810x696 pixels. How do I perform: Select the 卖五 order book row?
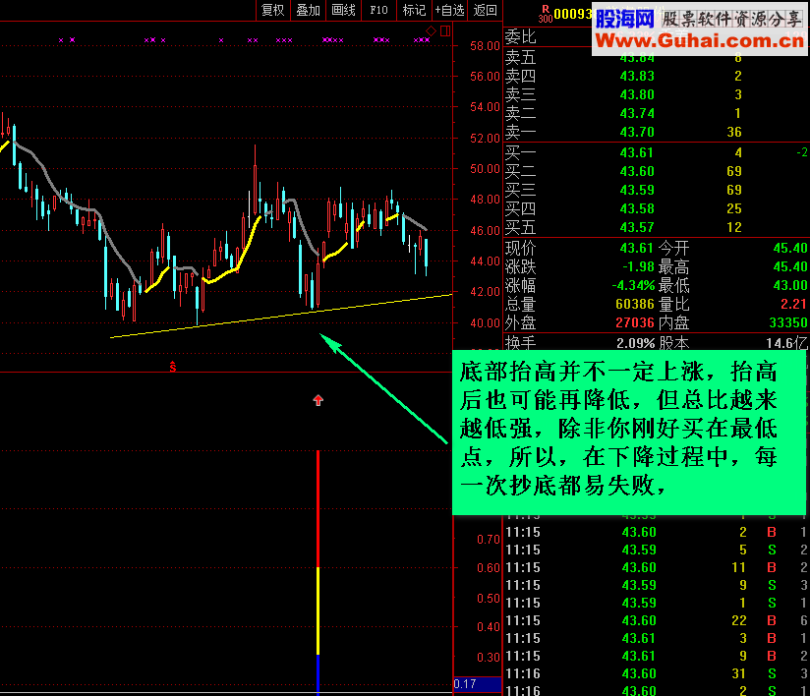pyautogui.click(x=656, y=57)
